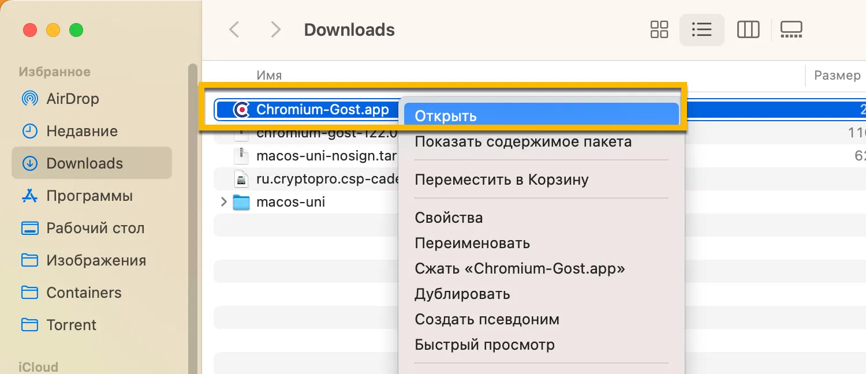Switch to gallery view
The width and height of the screenshot is (866, 374).
[x=791, y=29]
